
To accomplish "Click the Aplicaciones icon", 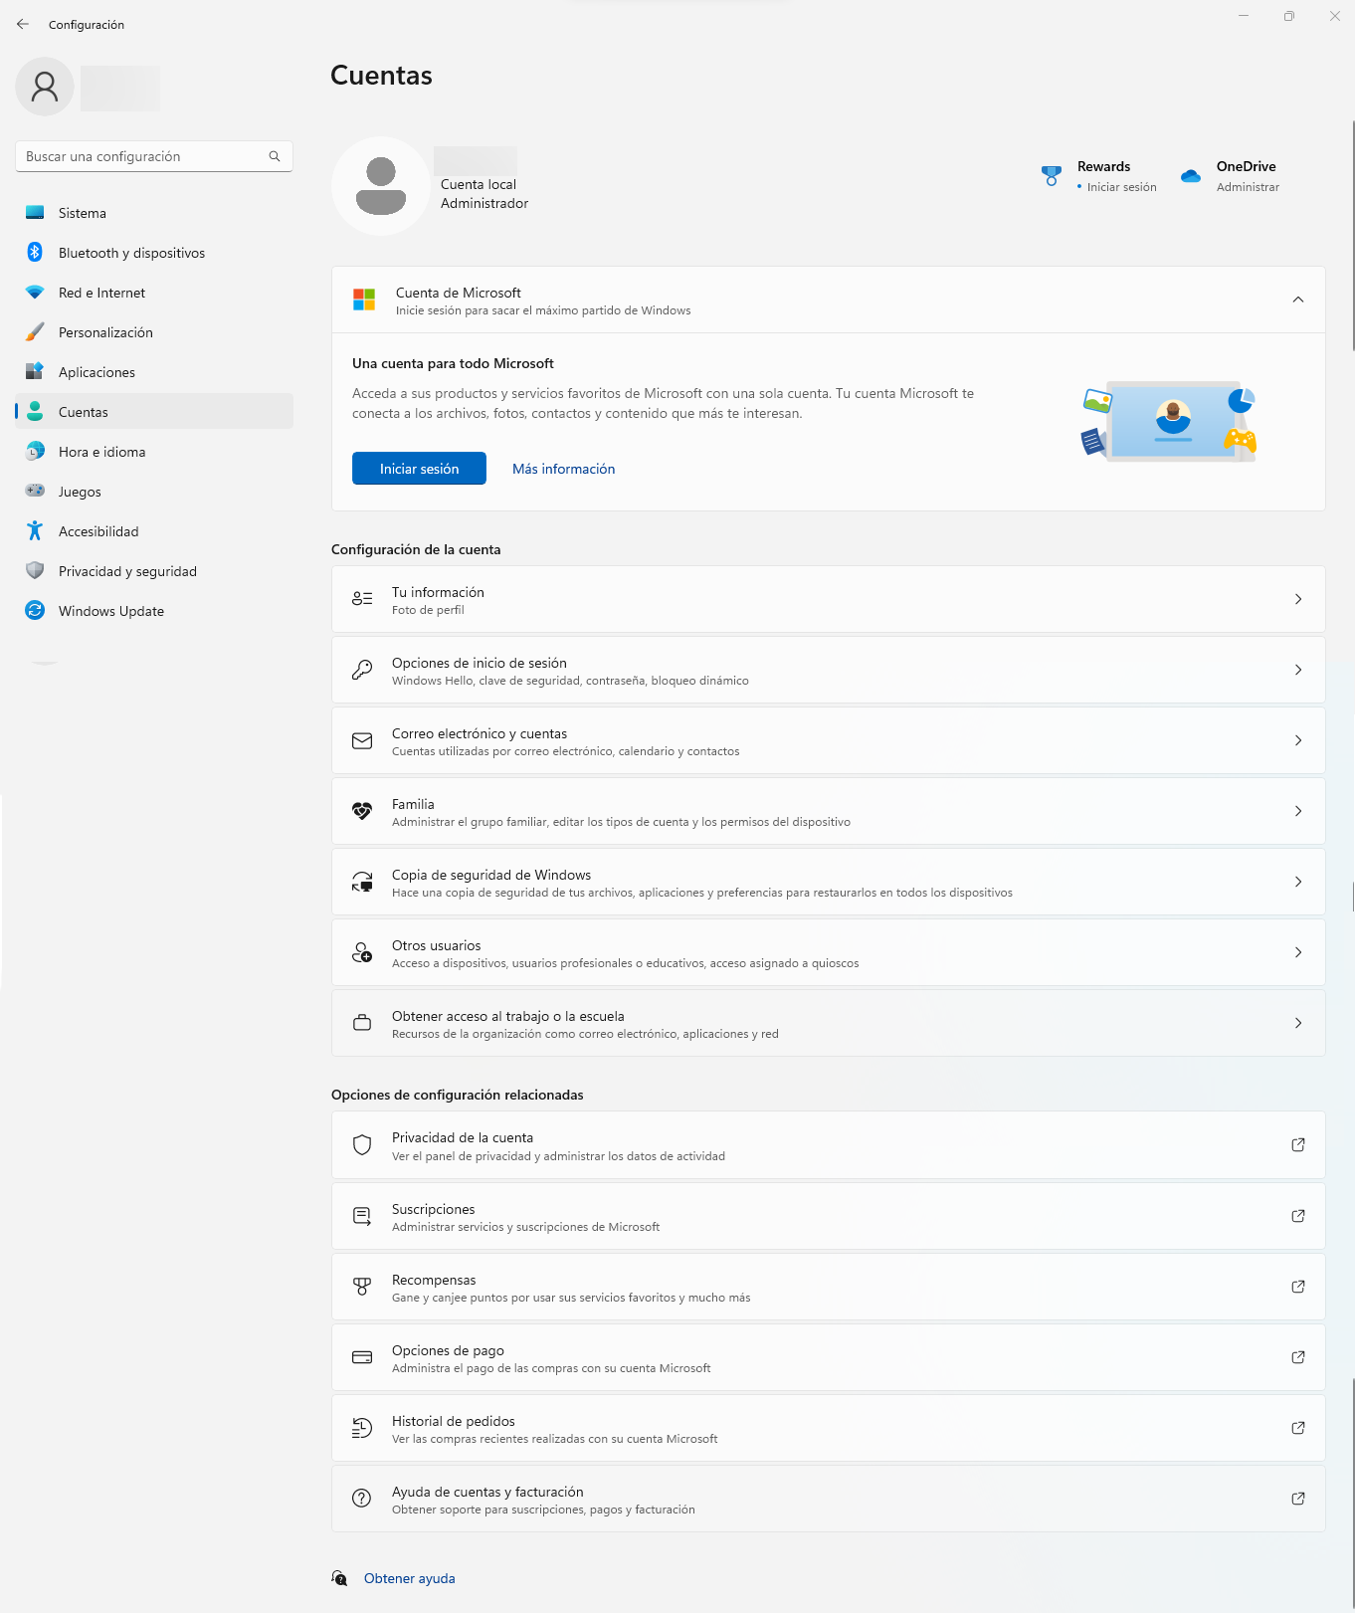I will 35,372.
